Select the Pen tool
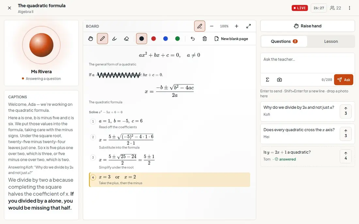 click(102, 39)
